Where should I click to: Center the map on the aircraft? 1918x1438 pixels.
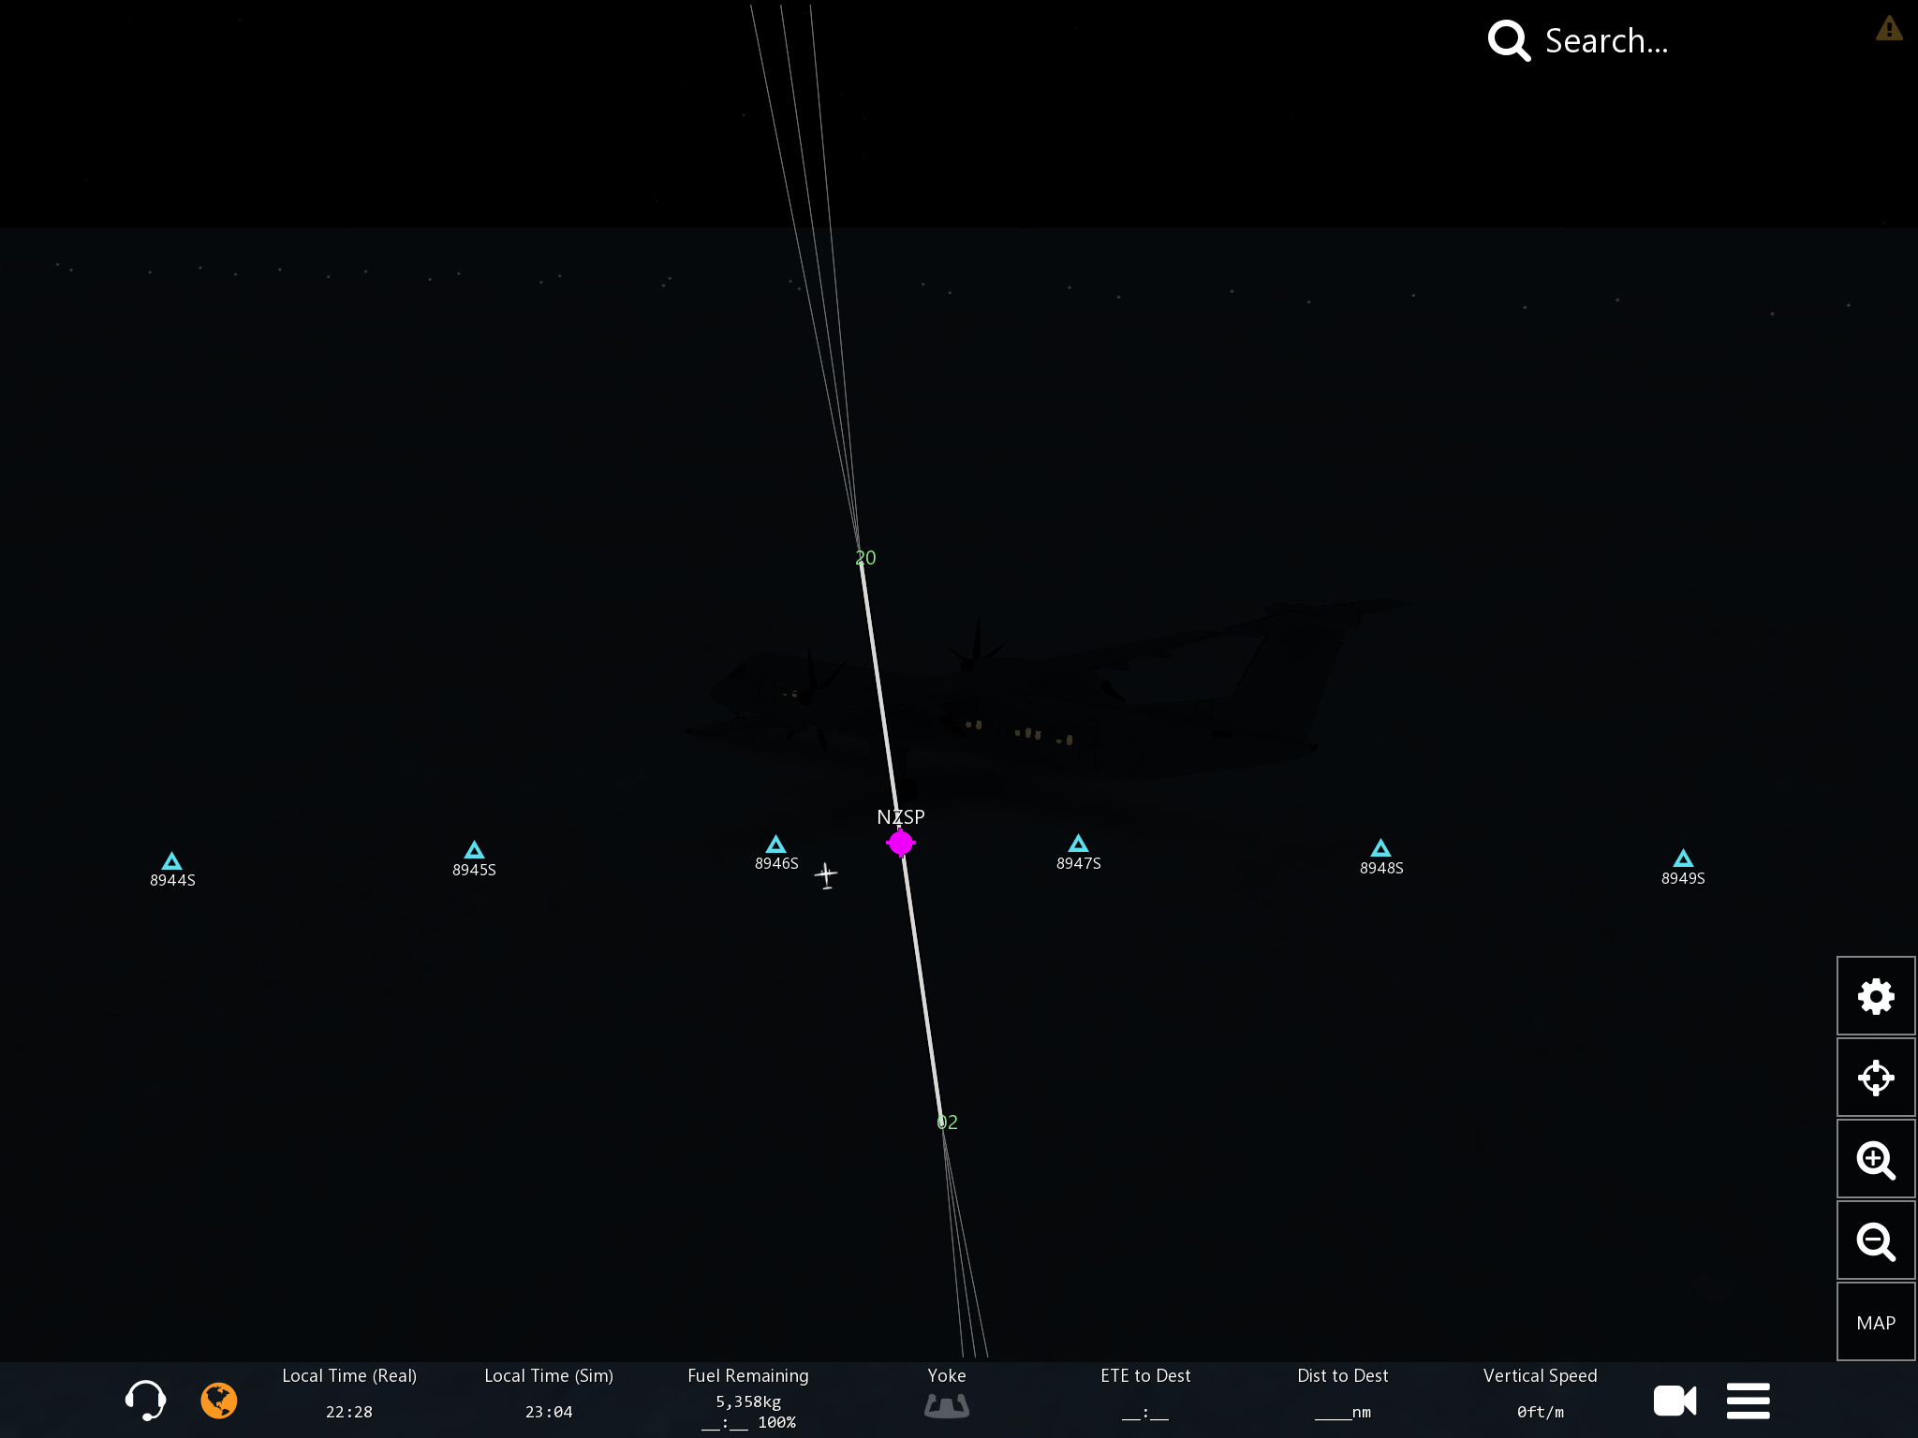(1875, 1078)
